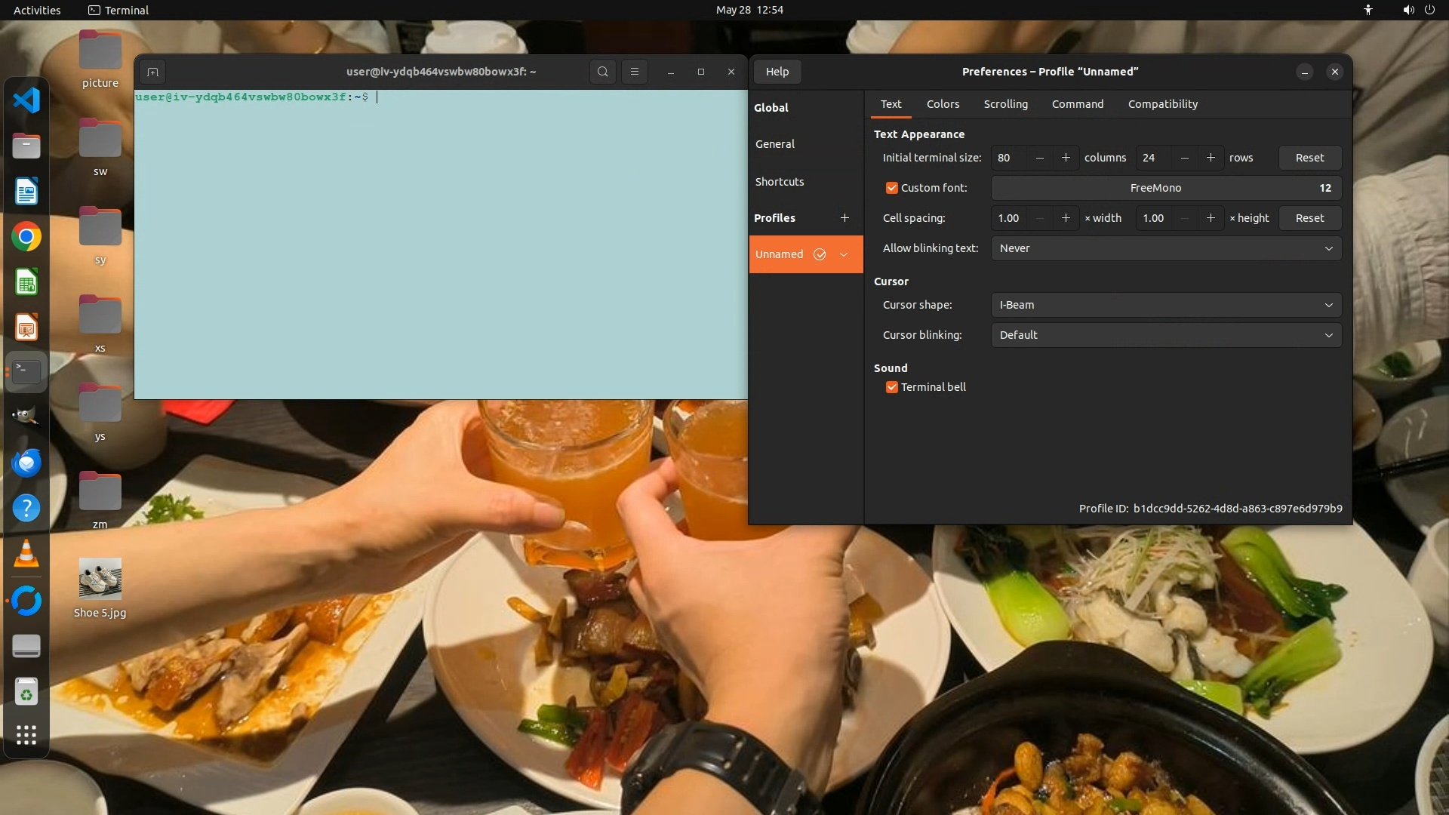Expand the Cursor blinking dropdown
This screenshot has height=815, width=1449.
1165,335
